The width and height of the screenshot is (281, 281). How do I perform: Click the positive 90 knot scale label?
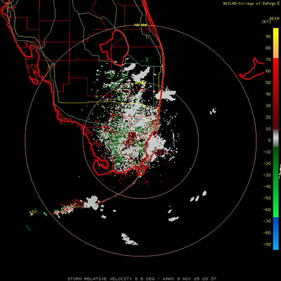268,37
